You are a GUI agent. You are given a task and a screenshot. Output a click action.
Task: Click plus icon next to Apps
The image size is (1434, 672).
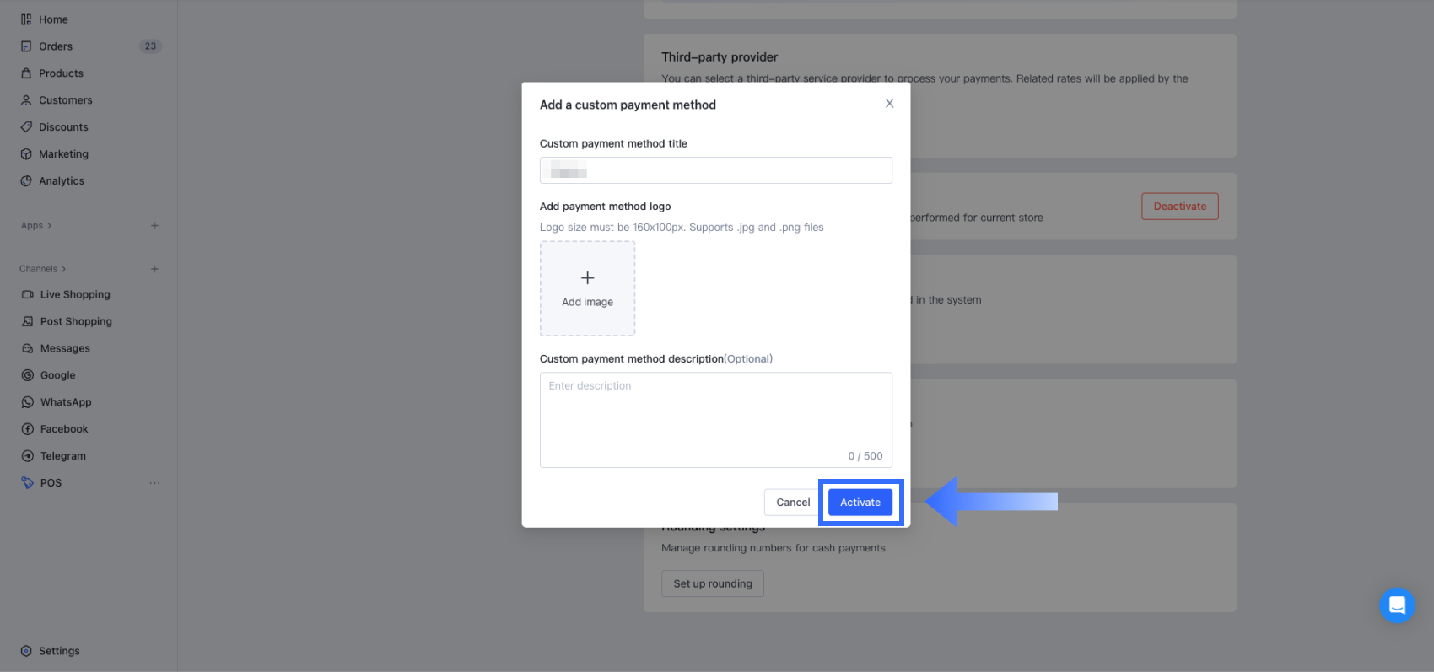154,226
